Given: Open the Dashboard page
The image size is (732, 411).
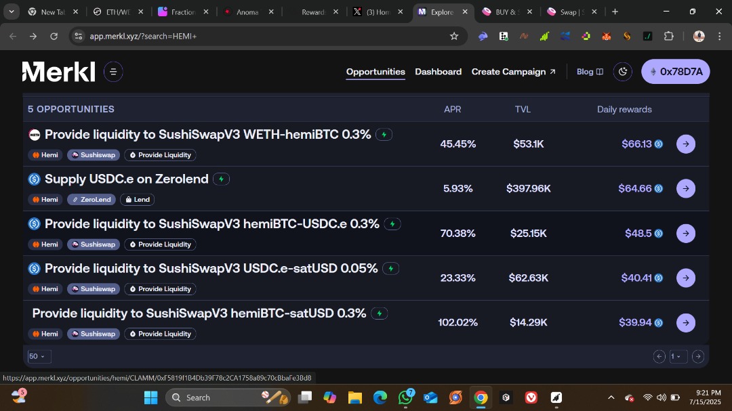Looking at the screenshot, I should (438, 72).
